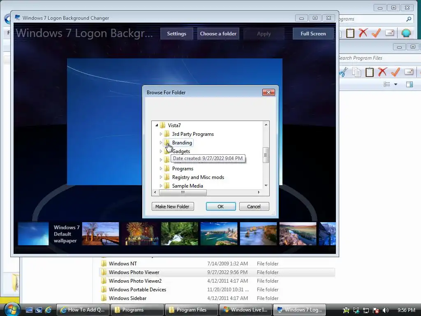Click horizontal scrollbar thumb in folder tree
This screenshot has width=421, height=316.
[x=183, y=192]
